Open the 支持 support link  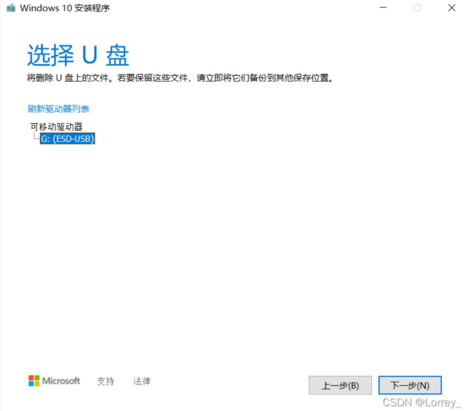tap(106, 381)
